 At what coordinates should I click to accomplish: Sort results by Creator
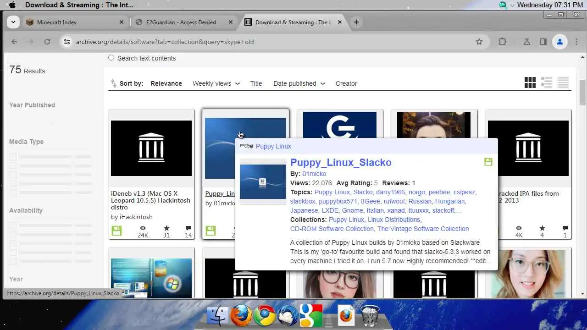click(x=346, y=83)
